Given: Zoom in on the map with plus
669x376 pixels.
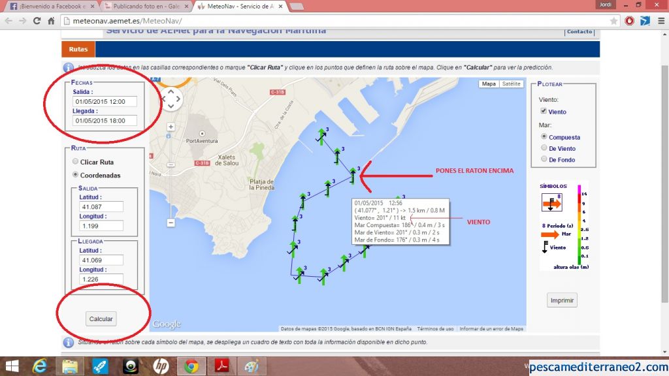Looking at the screenshot, I should click(x=171, y=127).
